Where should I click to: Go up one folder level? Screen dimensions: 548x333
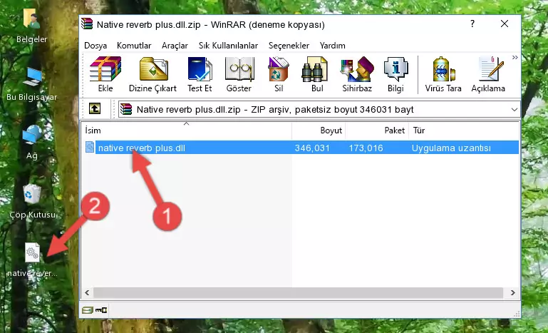[x=95, y=109]
